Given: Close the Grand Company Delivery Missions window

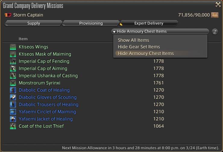Looking at the screenshot, I should tap(218, 5).
